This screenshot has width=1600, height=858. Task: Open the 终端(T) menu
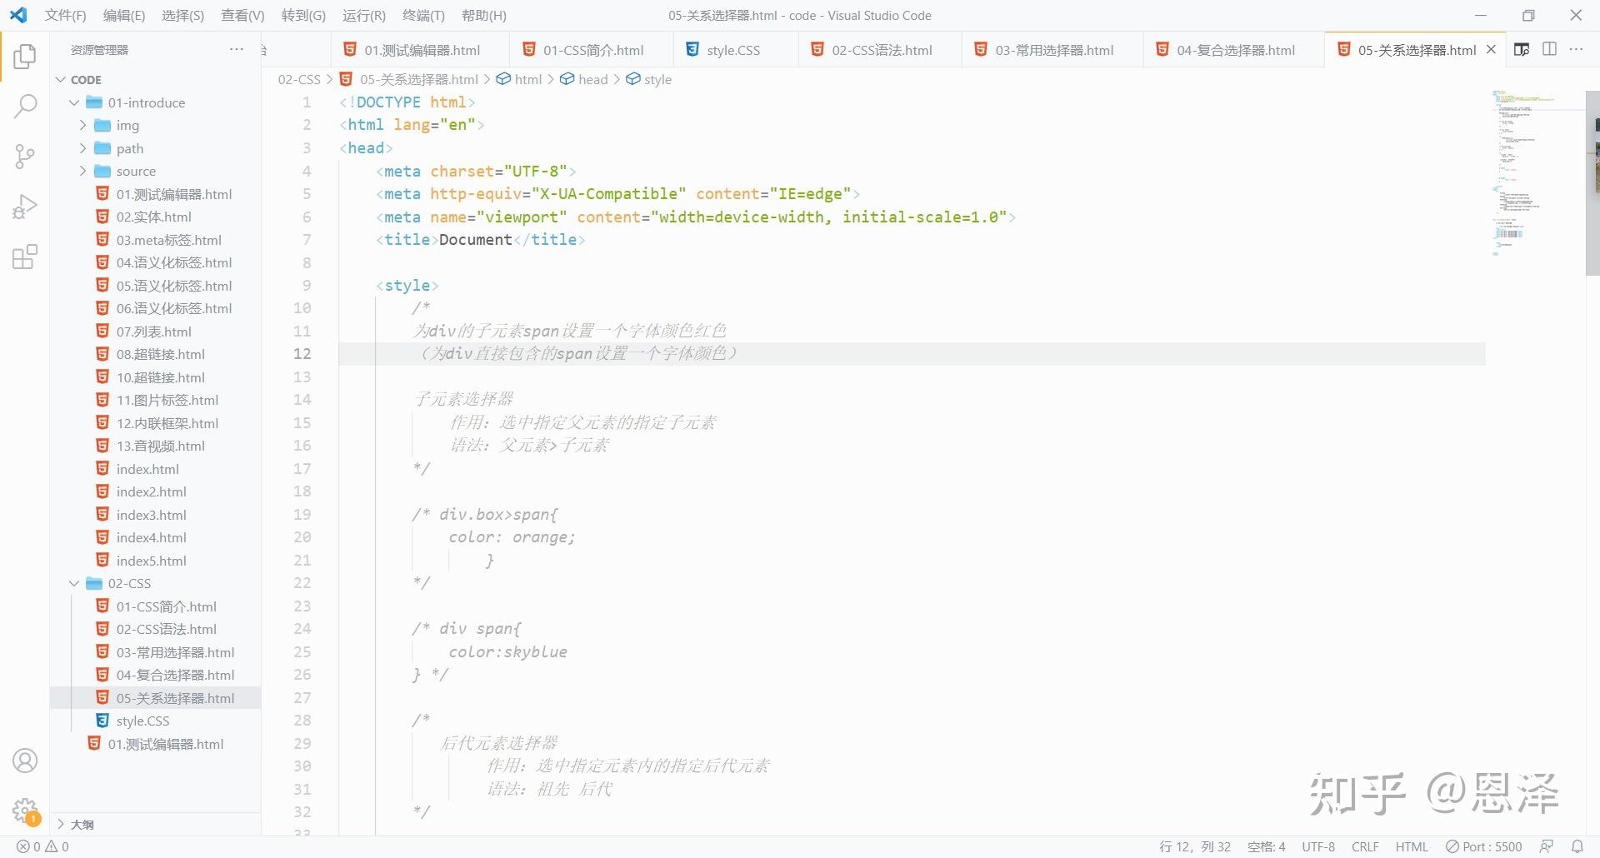[x=423, y=15]
